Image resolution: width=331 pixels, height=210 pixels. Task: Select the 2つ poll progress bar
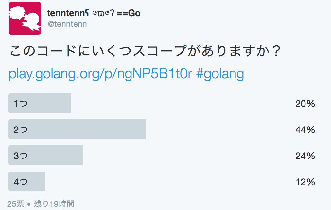77,129
